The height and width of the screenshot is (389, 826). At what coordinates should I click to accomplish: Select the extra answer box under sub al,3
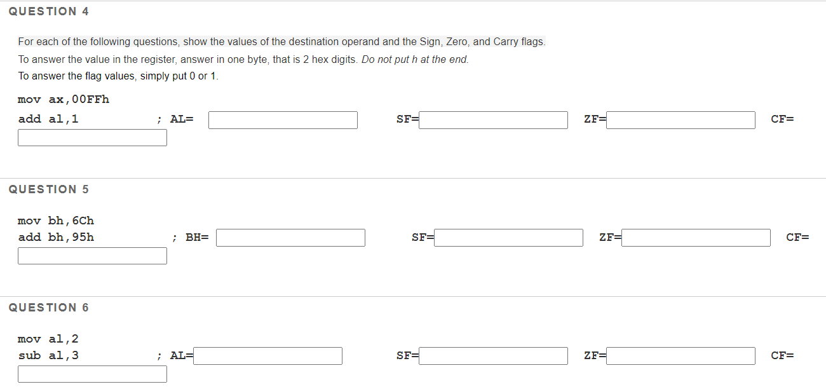point(92,374)
